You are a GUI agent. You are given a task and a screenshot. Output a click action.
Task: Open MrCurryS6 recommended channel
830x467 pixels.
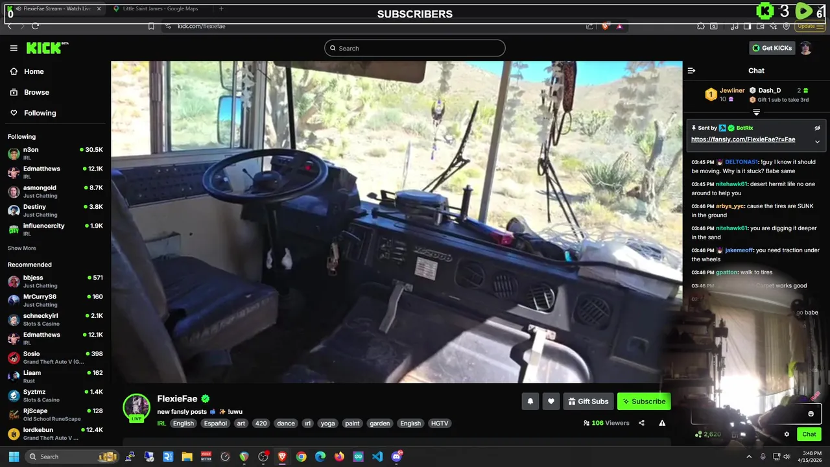(55, 300)
